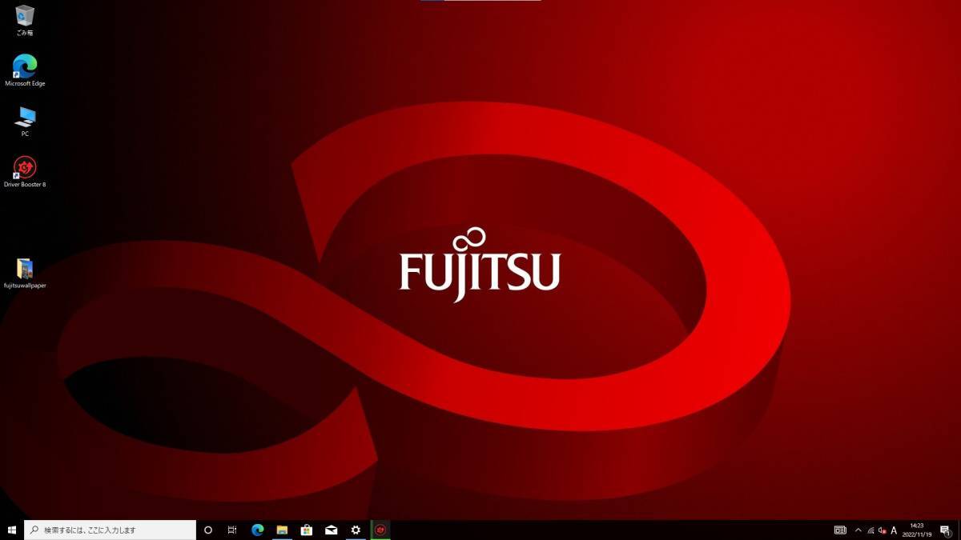Open File Explorer from the taskbar
961x540 pixels.
[282, 530]
